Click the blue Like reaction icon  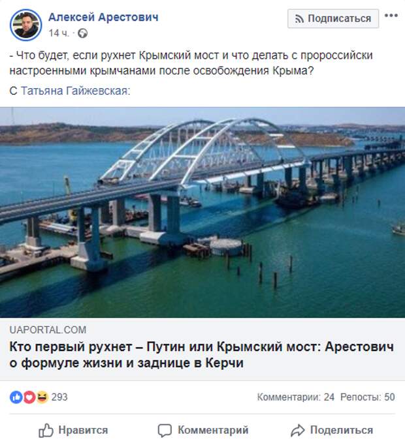point(16,397)
